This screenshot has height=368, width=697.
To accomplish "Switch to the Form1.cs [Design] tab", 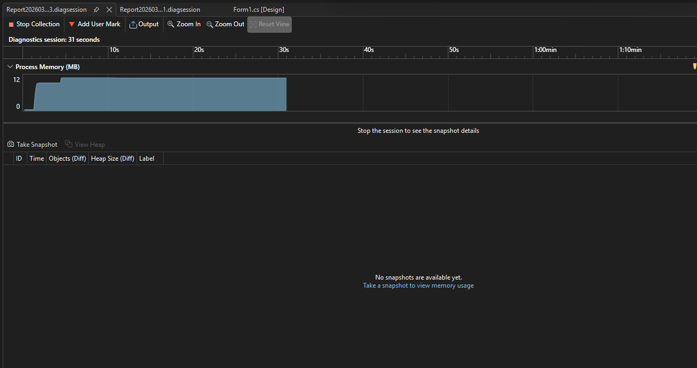I will (x=259, y=9).
